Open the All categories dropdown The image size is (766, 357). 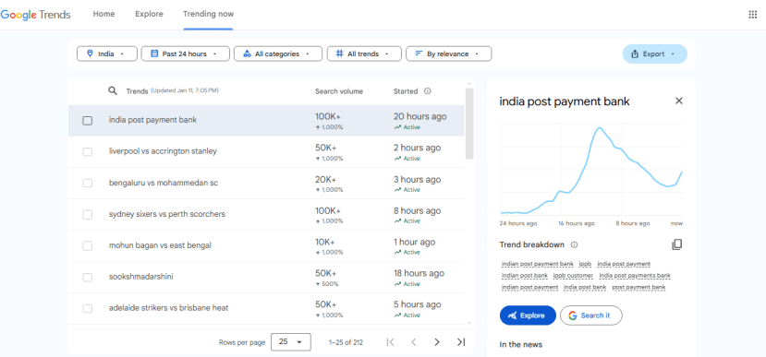pos(278,54)
